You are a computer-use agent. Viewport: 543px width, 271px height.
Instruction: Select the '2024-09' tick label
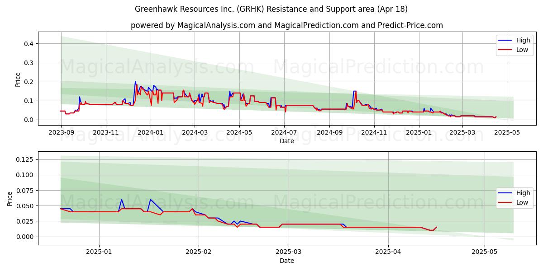pyautogui.click(x=329, y=132)
